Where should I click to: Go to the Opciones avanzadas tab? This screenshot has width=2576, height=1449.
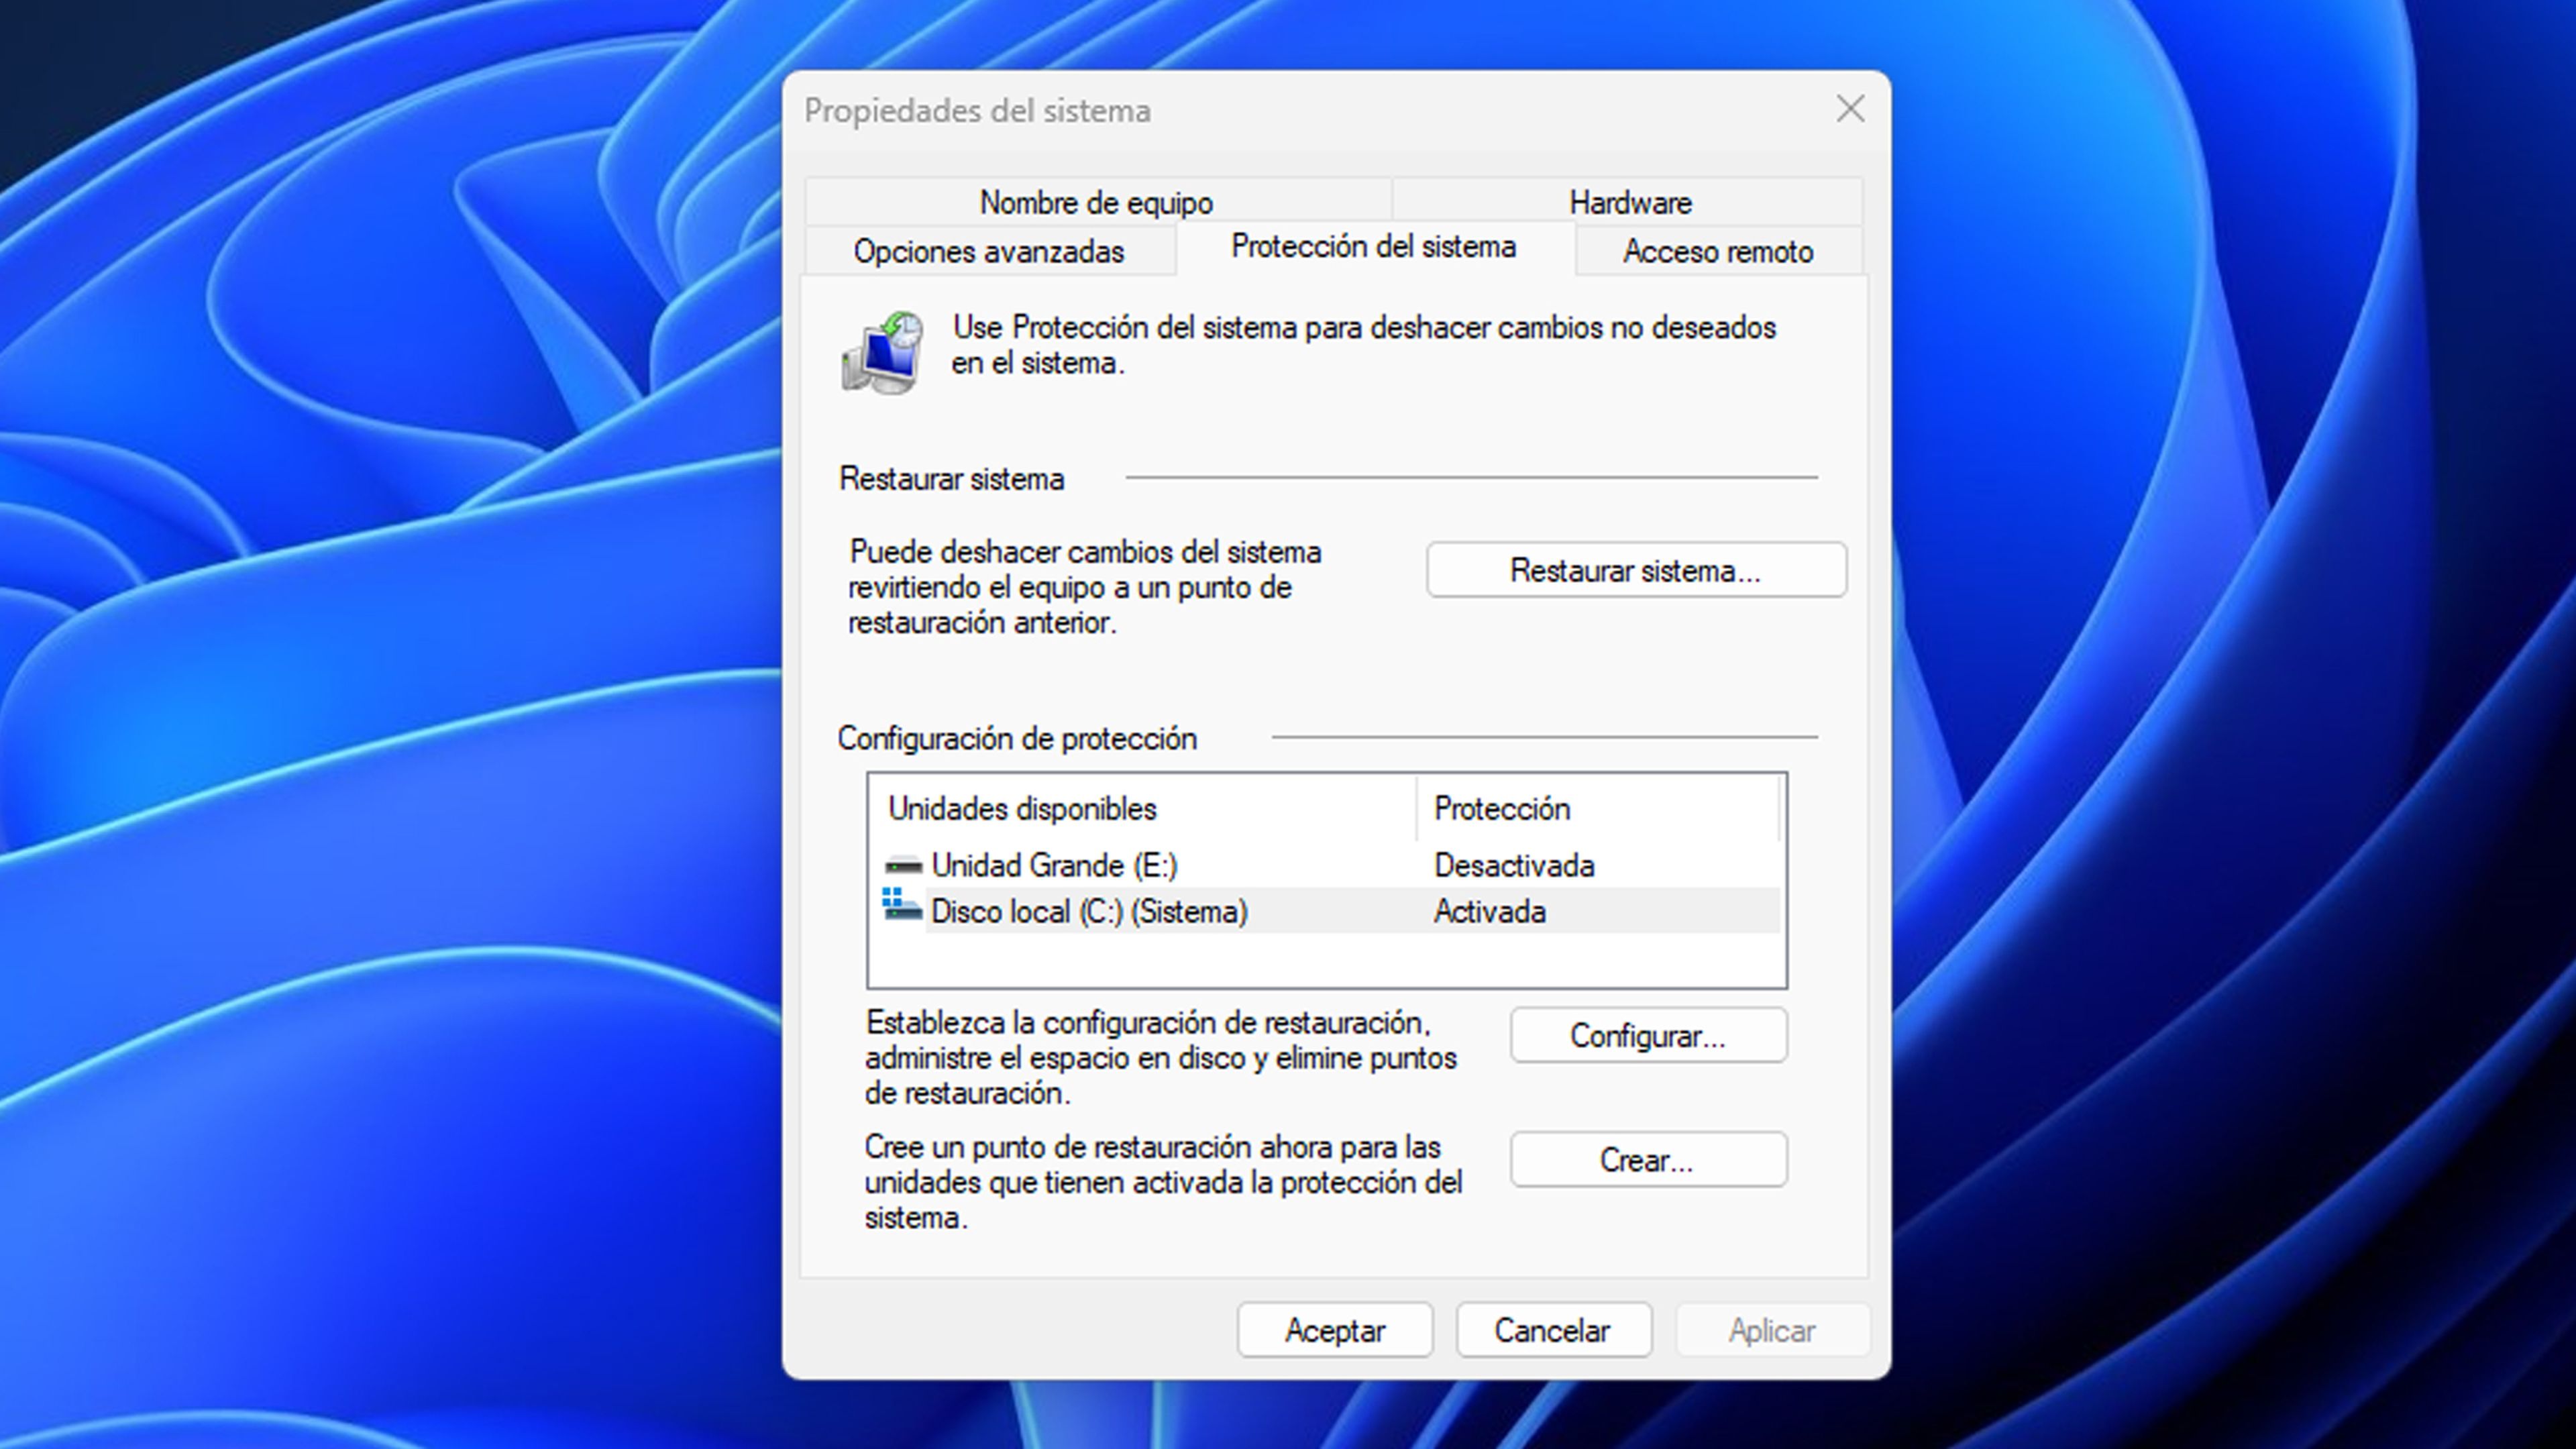[x=989, y=251]
